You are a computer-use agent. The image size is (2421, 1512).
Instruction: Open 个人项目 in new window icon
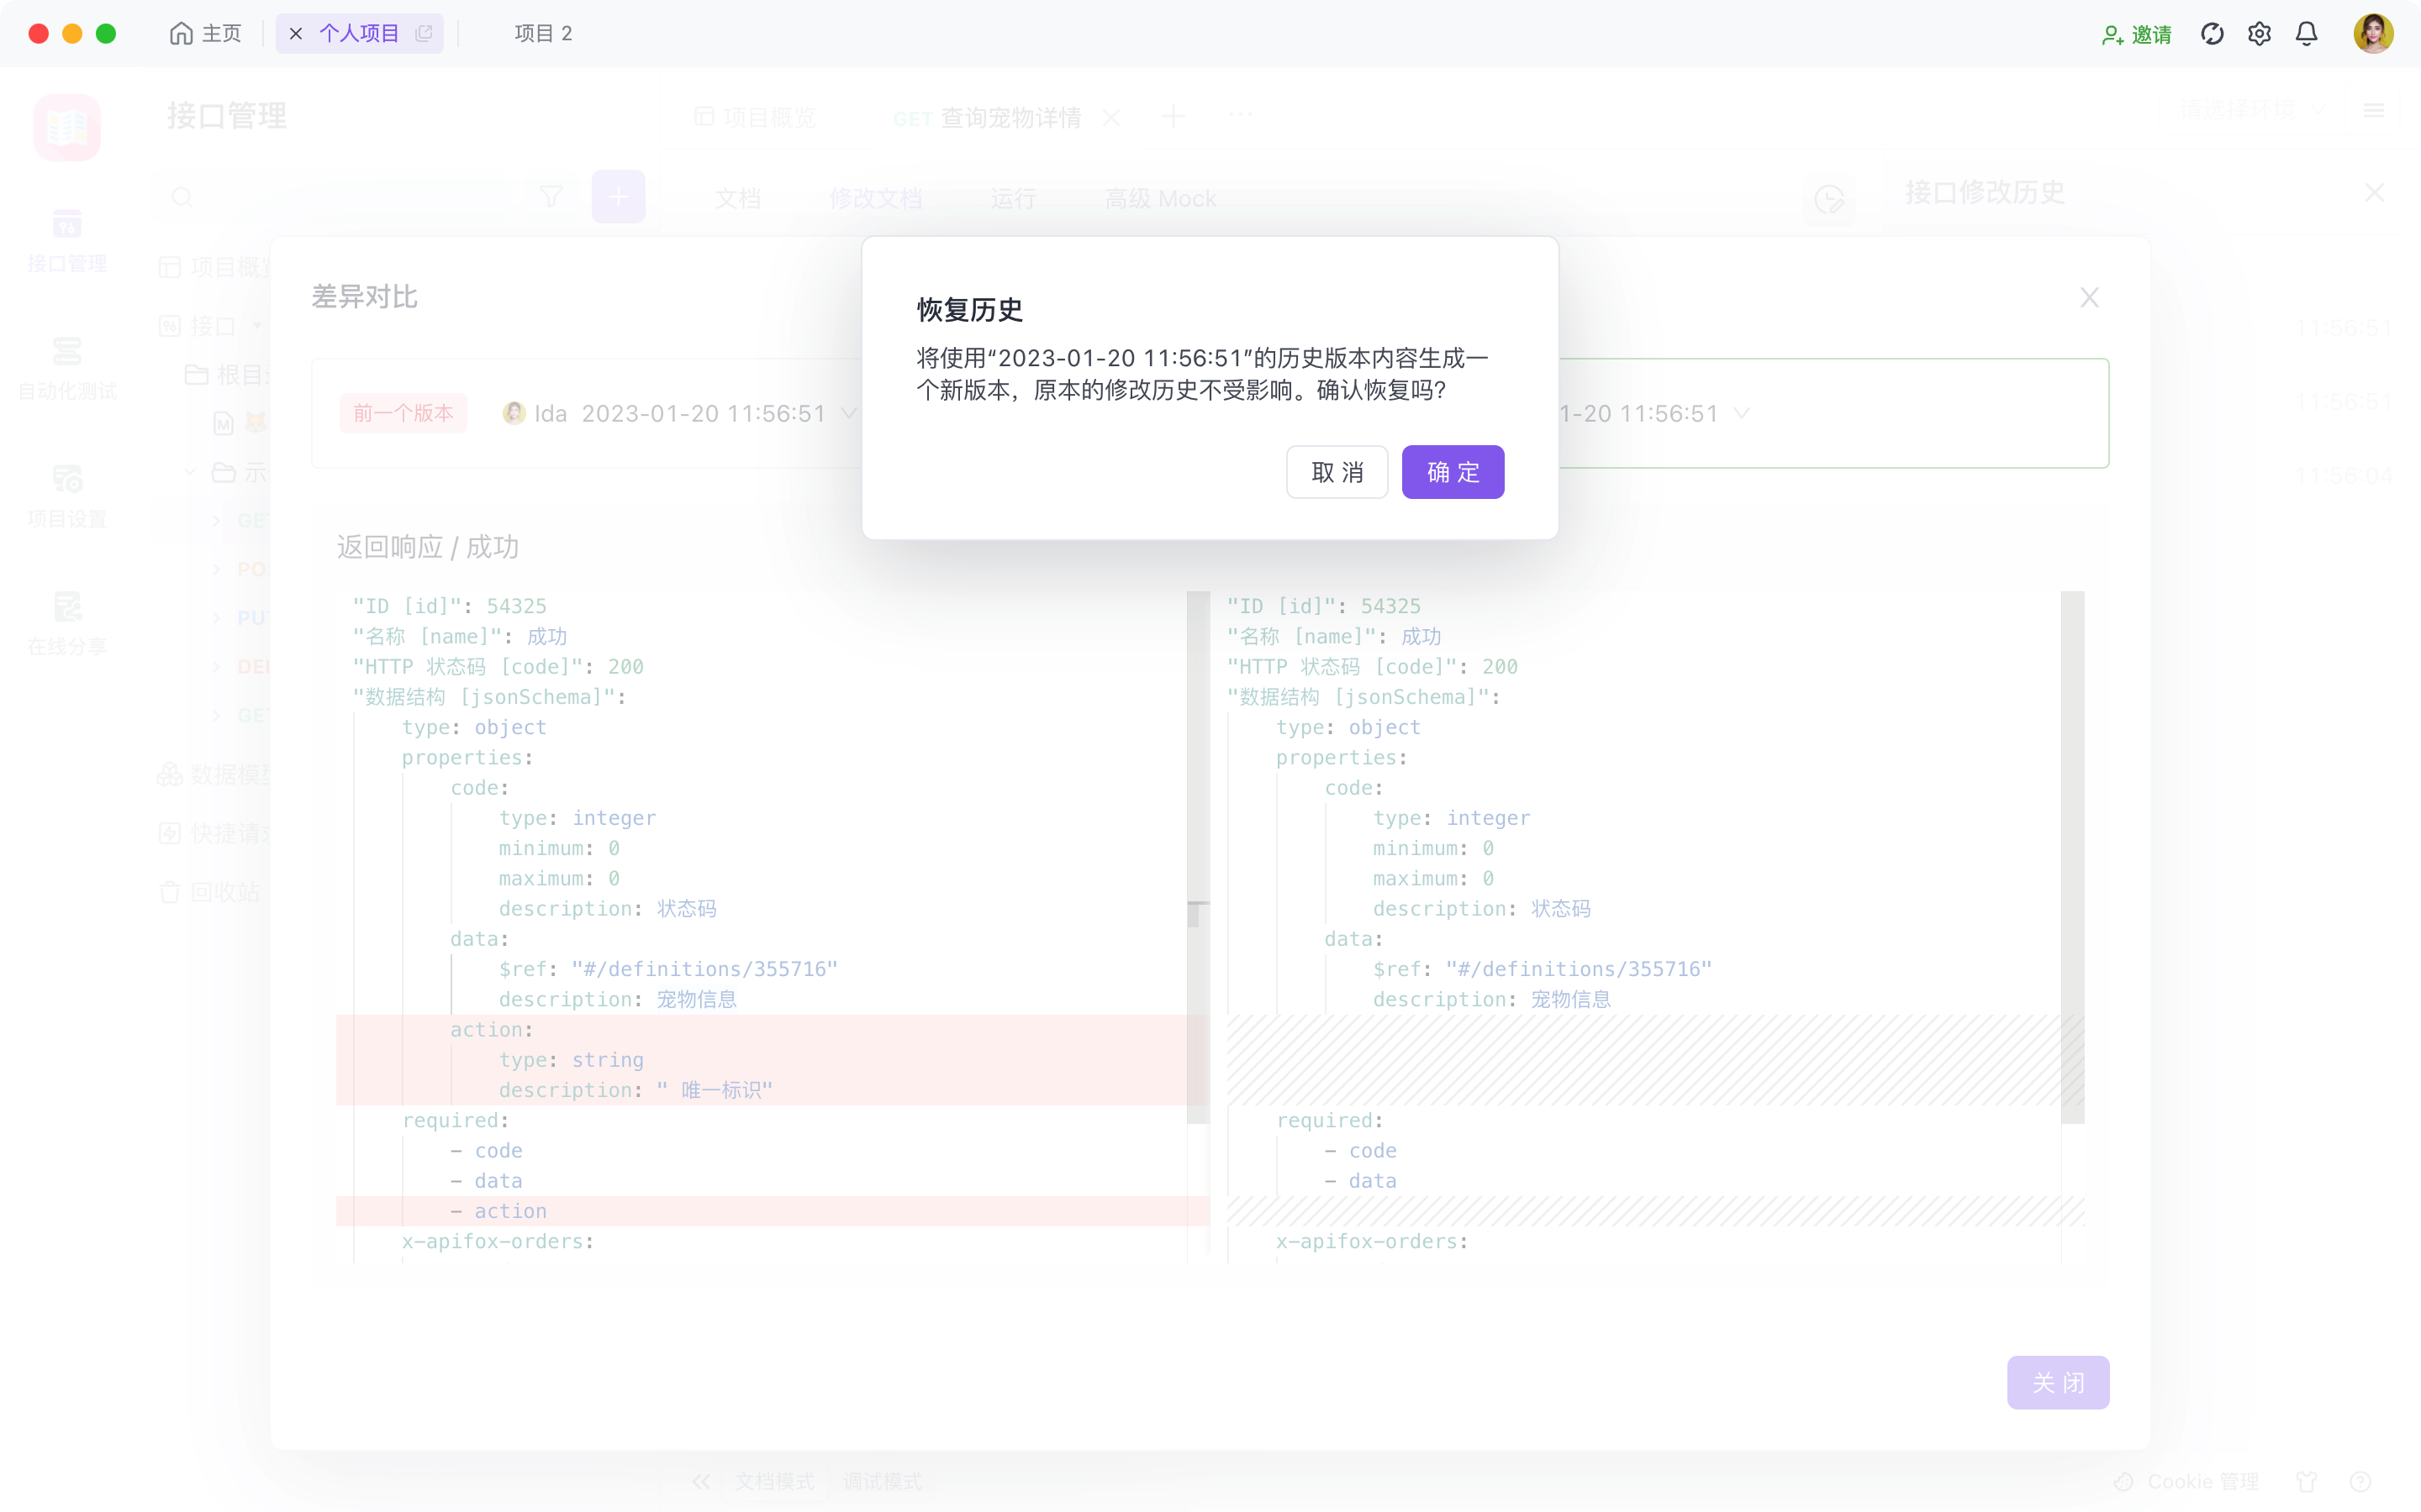click(x=425, y=34)
